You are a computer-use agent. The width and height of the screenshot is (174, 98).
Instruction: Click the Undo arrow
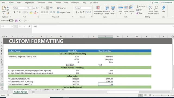coord(20,21)
